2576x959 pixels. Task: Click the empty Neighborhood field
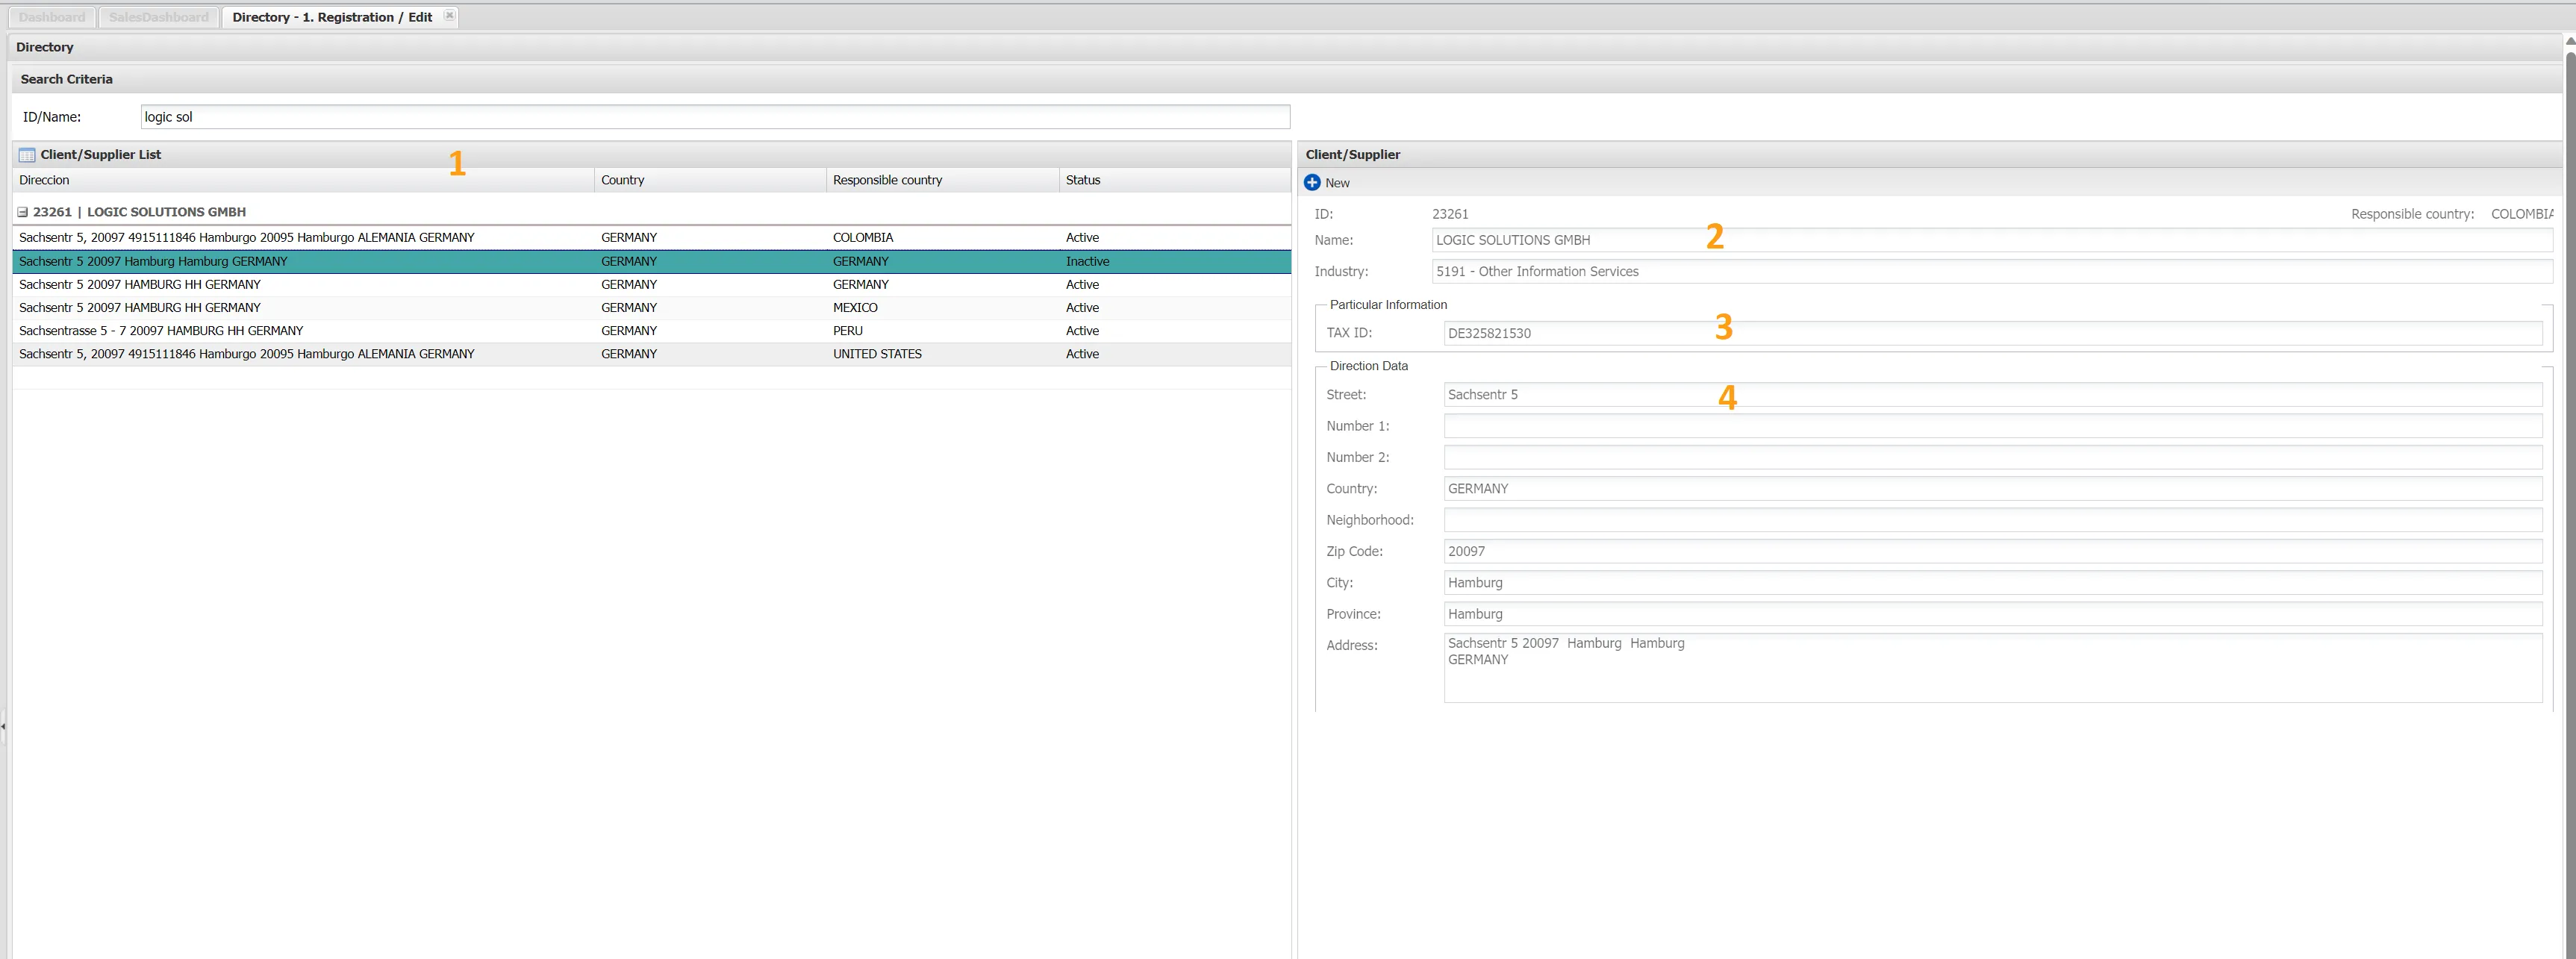coord(1993,520)
